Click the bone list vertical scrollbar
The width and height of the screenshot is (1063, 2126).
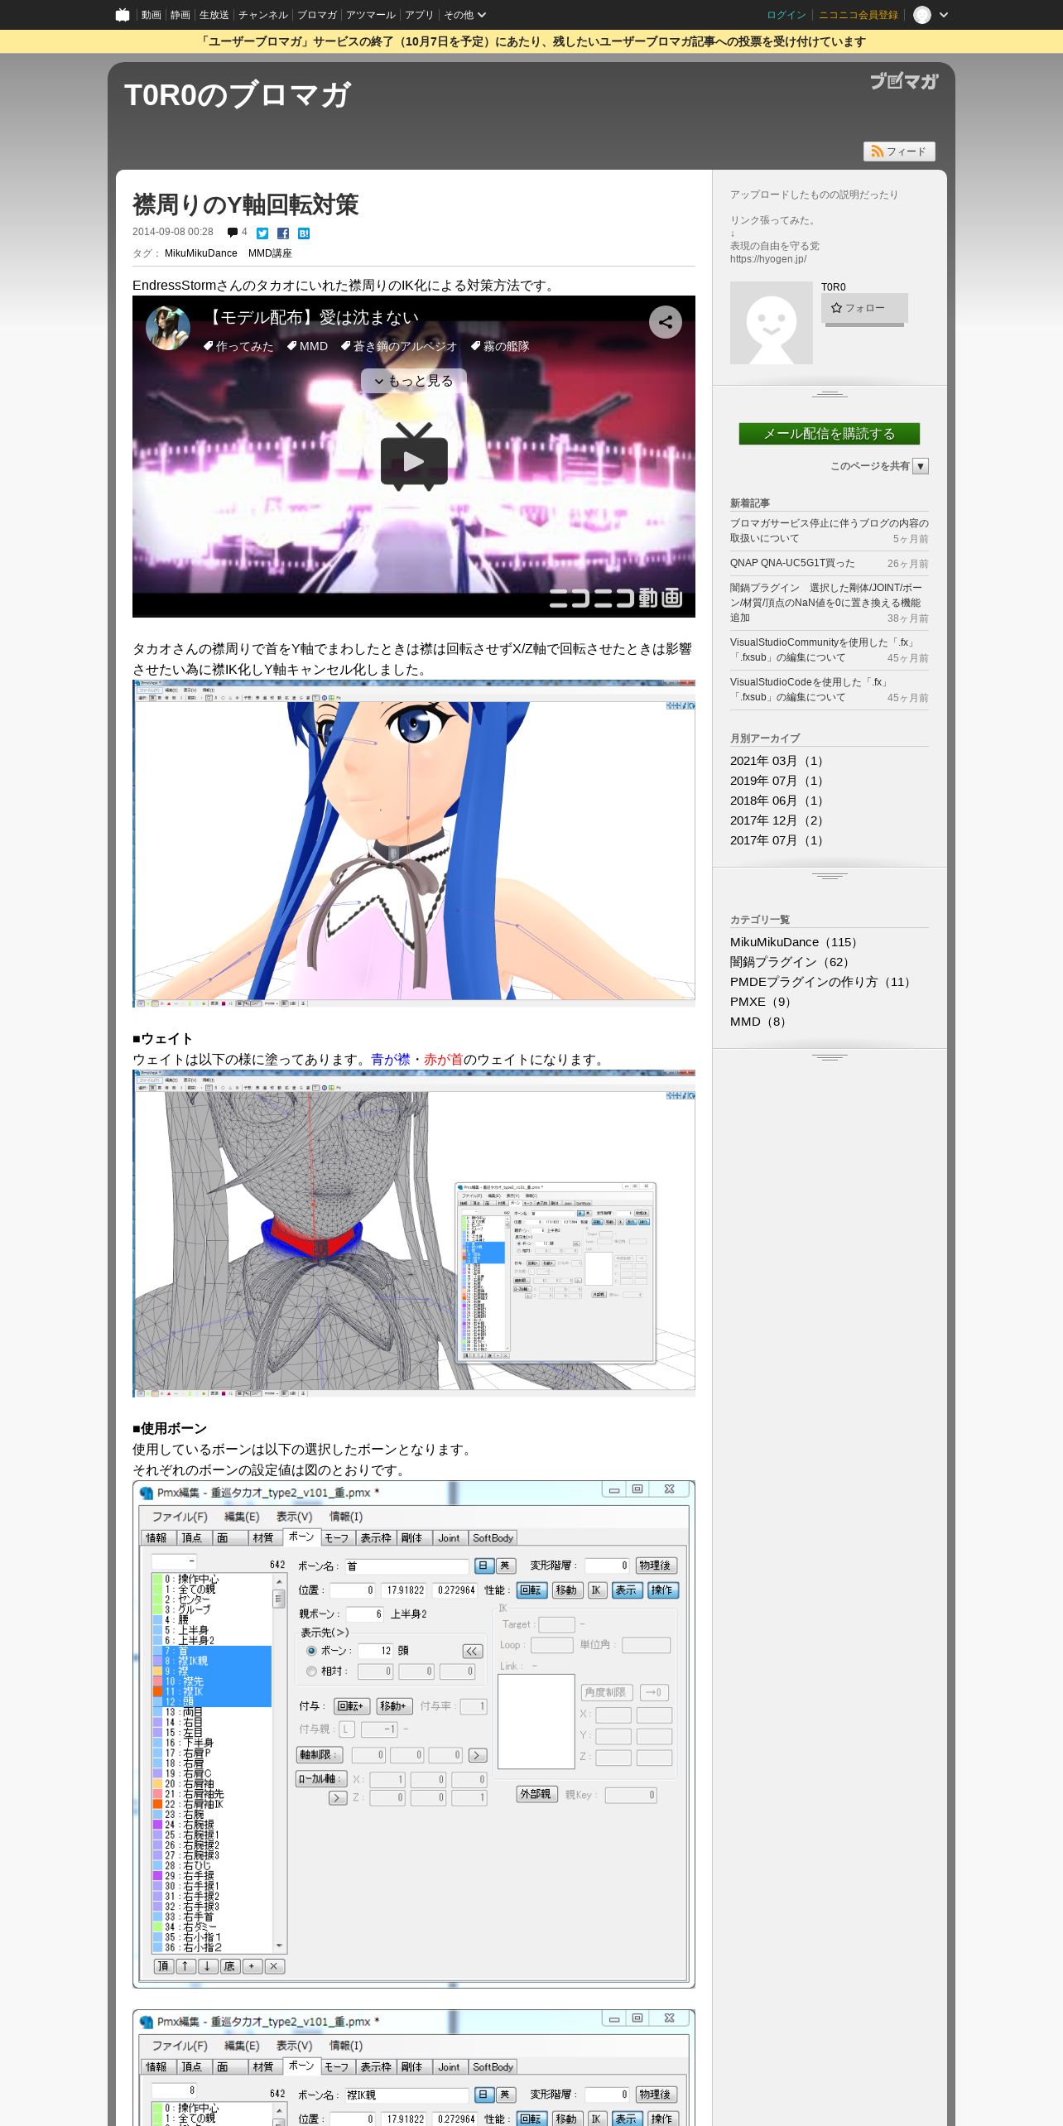click(279, 1762)
